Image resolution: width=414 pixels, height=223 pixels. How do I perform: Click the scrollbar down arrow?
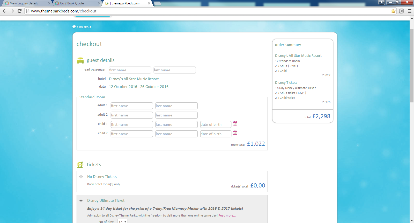[412, 221]
